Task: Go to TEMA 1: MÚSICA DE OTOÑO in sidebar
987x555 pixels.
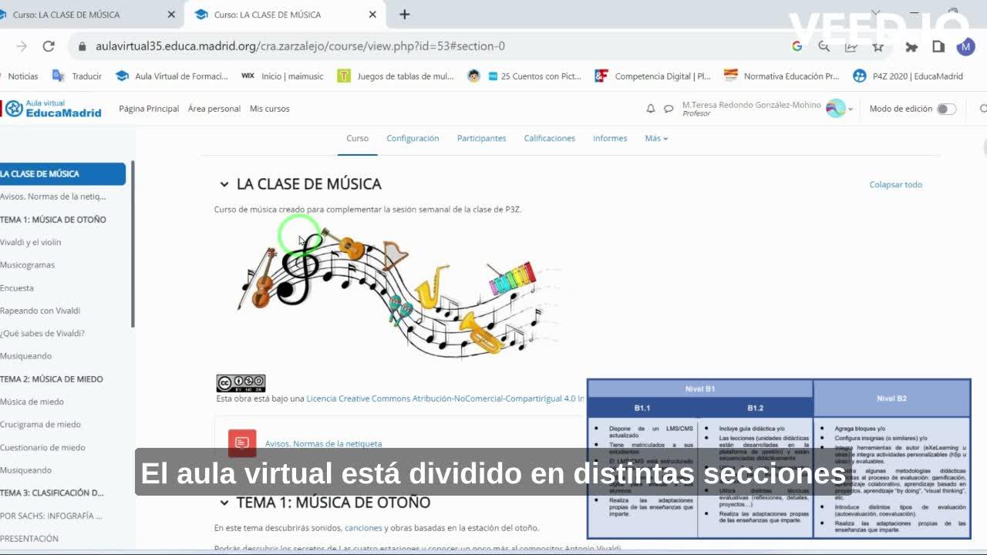Action: [53, 220]
